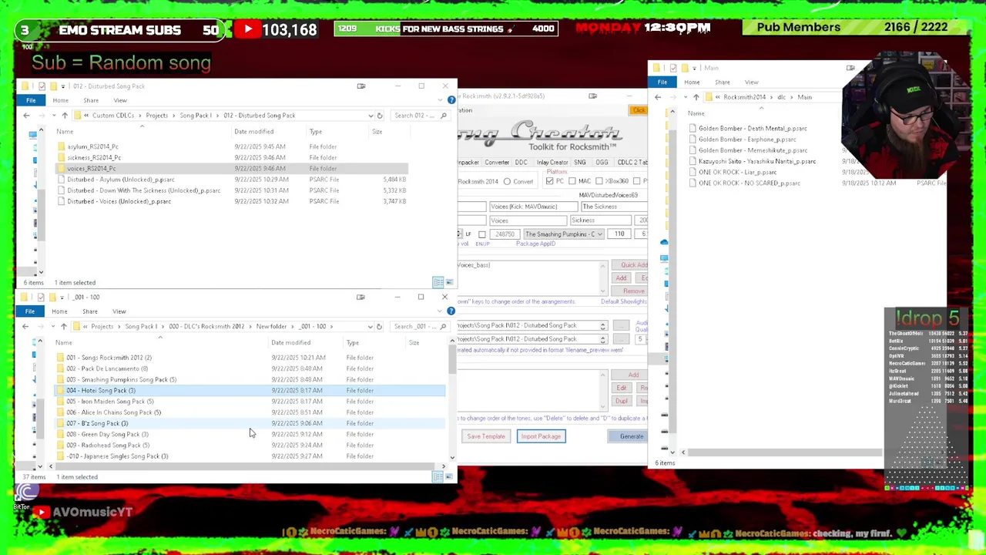Click Edit button beside tones list

pyautogui.click(x=622, y=388)
